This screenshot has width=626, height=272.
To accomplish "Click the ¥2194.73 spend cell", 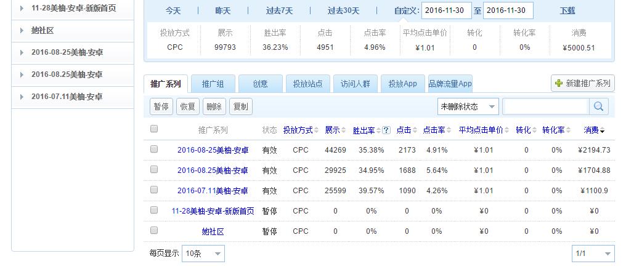I will [x=594, y=150].
